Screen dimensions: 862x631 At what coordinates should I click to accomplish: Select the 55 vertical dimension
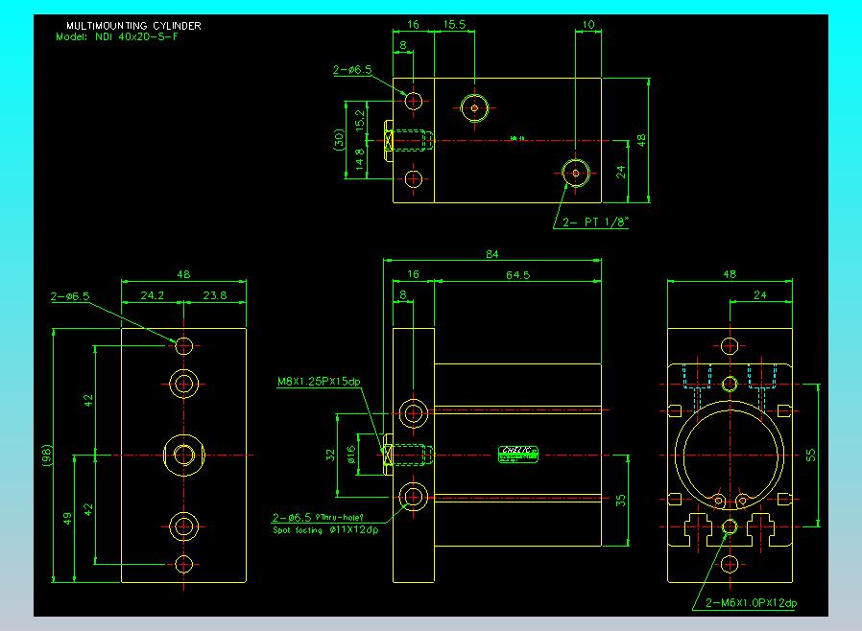(810, 455)
